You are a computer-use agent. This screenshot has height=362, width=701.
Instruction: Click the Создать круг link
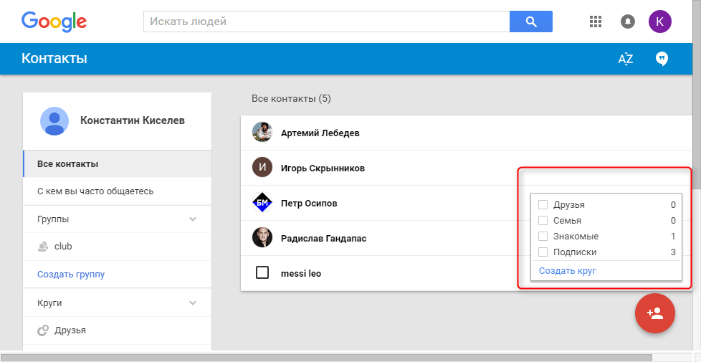click(567, 271)
